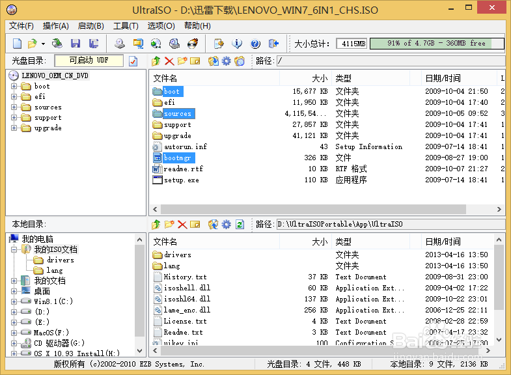Image resolution: width=511 pixels, height=375 pixels.
Task: Open the 选项(O) menu
Action: tap(161, 26)
